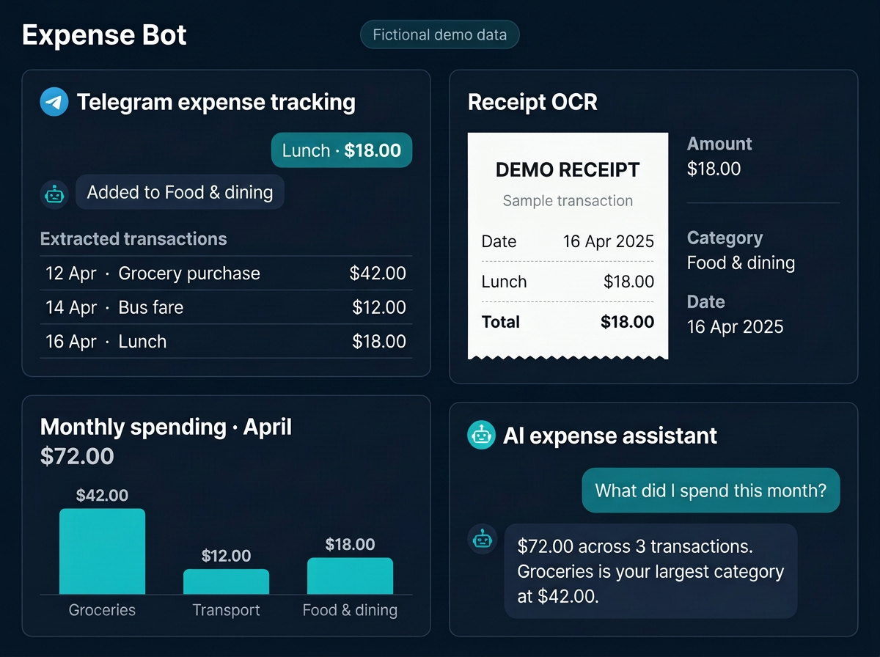The height and width of the screenshot is (657, 880).
Task: Click the OCR Amount value $18.00
Action: [714, 169]
